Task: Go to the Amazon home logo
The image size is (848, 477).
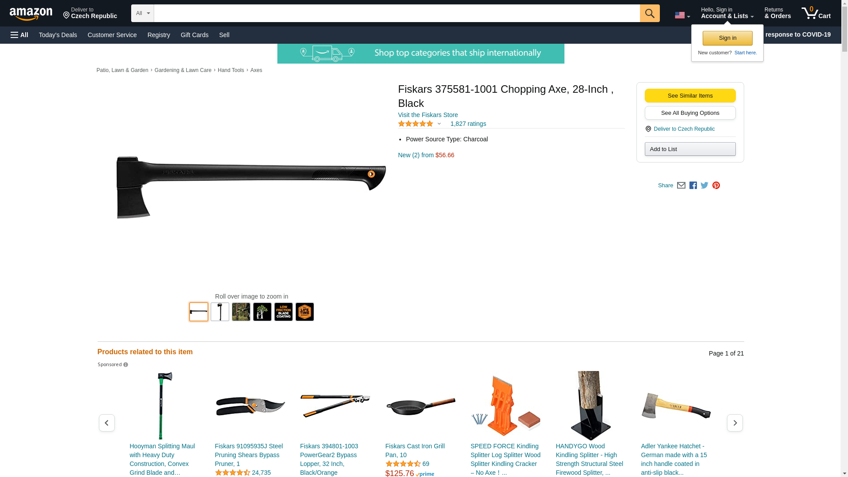Action: pyautogui.click(x=31, y=14)
